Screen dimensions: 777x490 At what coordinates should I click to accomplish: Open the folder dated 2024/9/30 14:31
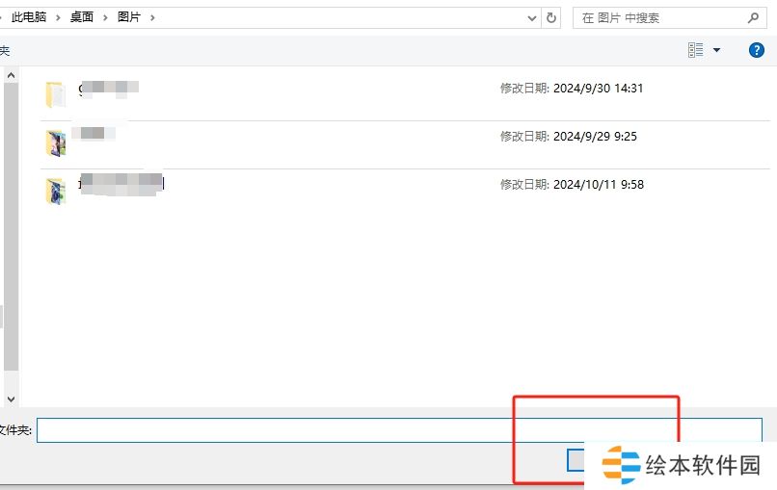[55, 93]
